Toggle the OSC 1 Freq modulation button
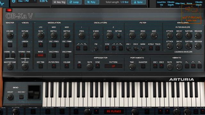Image resolution: width=205 pixels, height=115 pixels. coord(54,45)
